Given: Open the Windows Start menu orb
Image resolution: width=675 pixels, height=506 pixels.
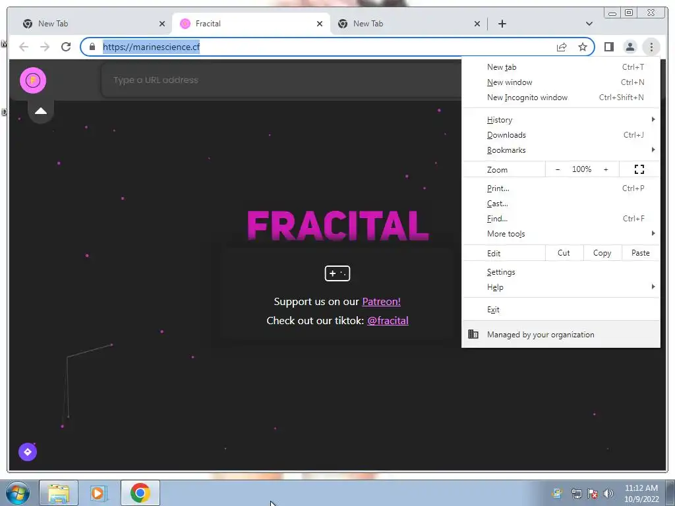Looking at the screenshot, I should pos(18,493).
